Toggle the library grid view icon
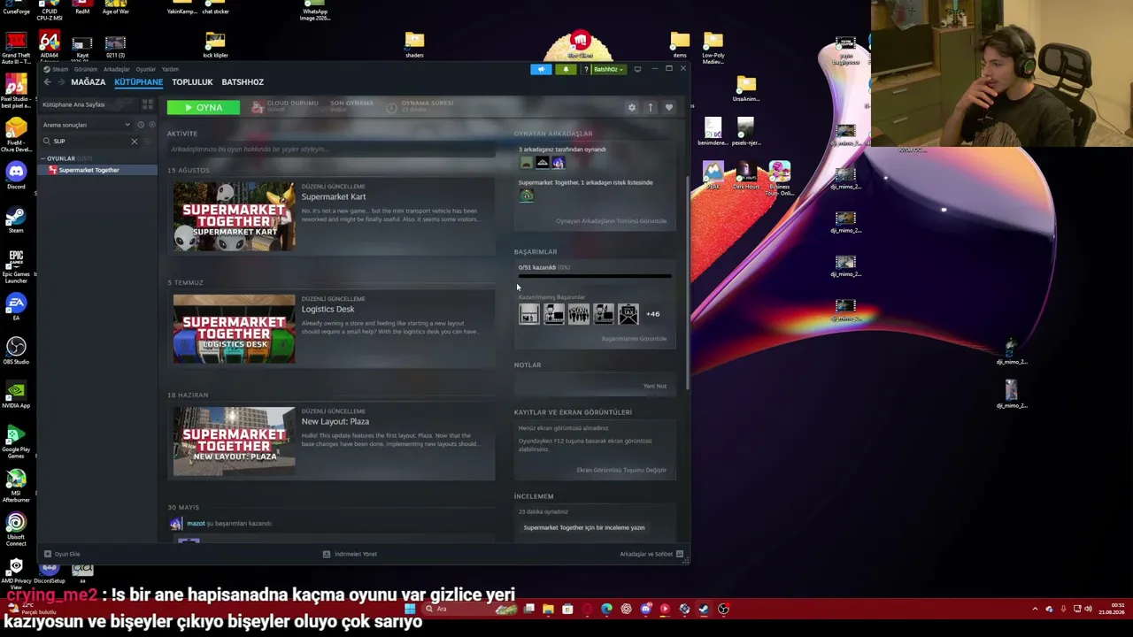1133x637 pixels. pos(147,104)
